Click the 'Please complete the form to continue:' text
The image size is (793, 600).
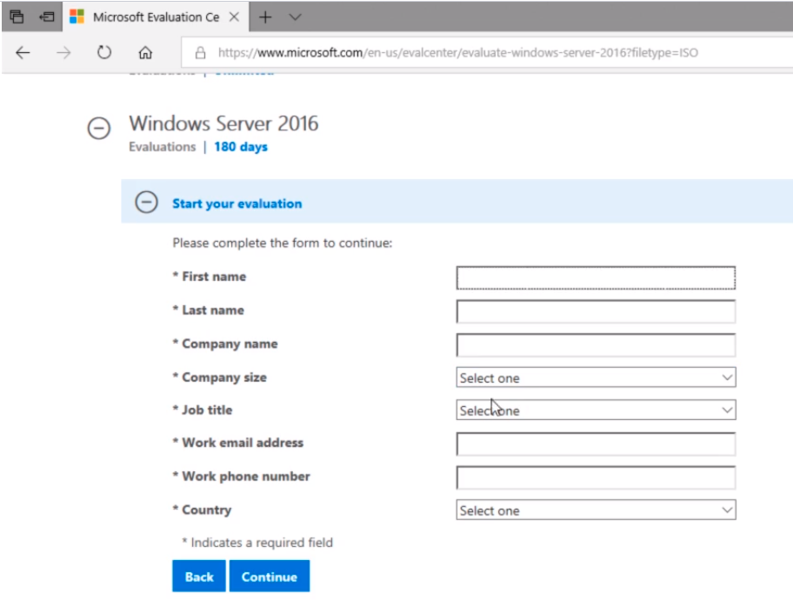click(283, 243)
